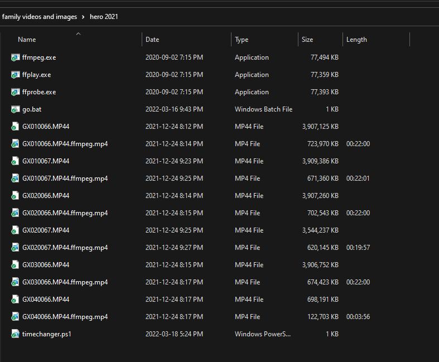Screen dimensions: 439x362
Task: Select the GX010067.MP44 file name
Action: click(x=46, y=161)
